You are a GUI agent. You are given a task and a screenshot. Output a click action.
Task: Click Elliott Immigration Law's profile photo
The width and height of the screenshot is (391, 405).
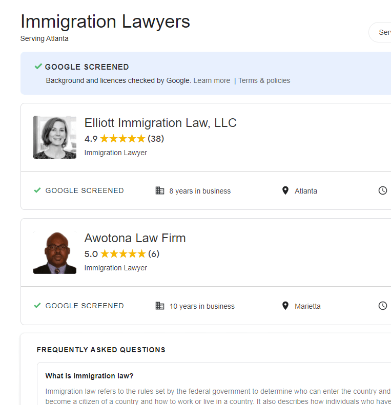coord(55,137)
